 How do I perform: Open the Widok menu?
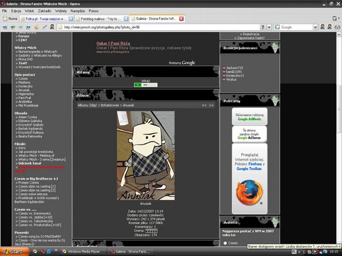point(29,11)
